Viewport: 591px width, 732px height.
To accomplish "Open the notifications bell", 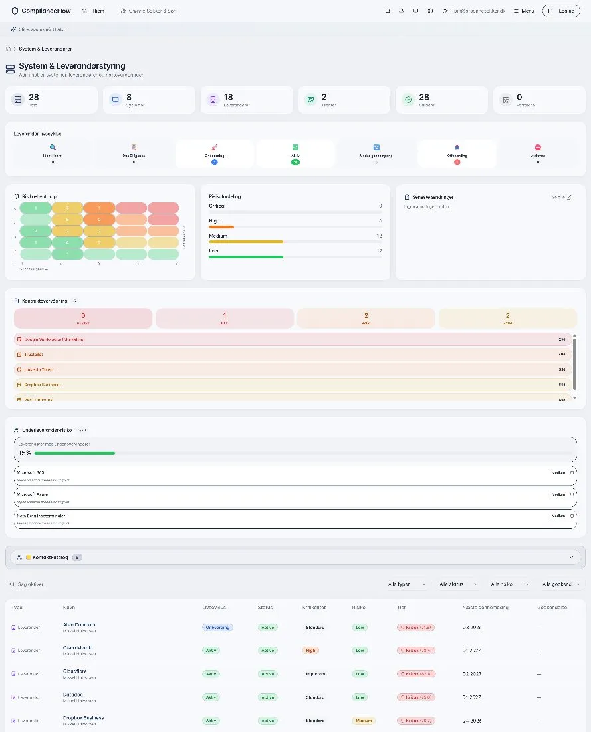I will click(x=401, y=11).
